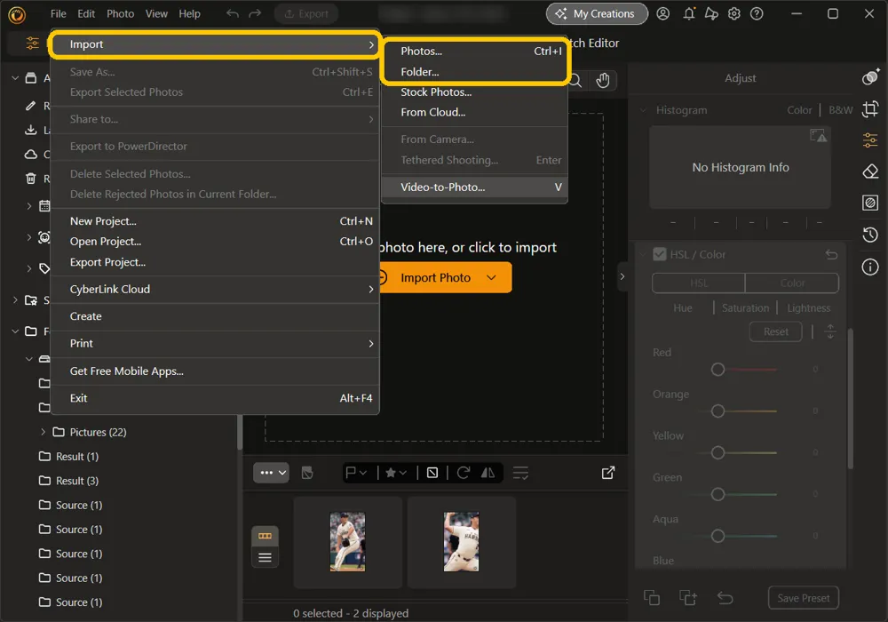Open the CyberLink Cloud submenu
Screen dimensions: 888x622
(x=215, y=289)
